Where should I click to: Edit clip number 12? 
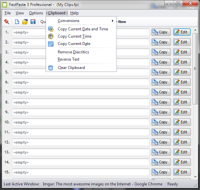(x=182, y=142)
